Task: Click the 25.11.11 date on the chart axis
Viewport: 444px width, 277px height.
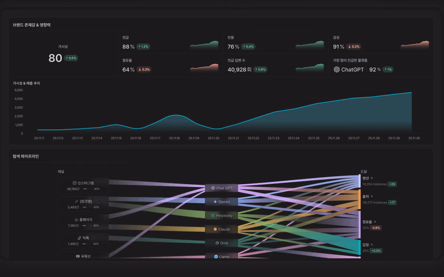Action: click(x=39, y=138)
